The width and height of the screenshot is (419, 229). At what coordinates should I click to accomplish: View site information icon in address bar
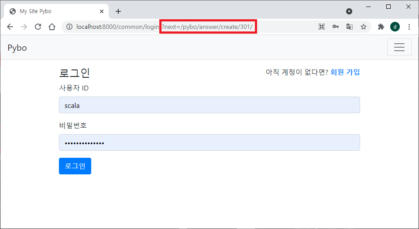(69, 27)
